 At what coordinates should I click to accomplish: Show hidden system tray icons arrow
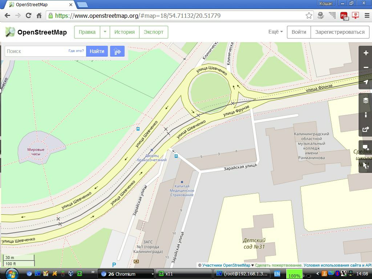[318, 274]
